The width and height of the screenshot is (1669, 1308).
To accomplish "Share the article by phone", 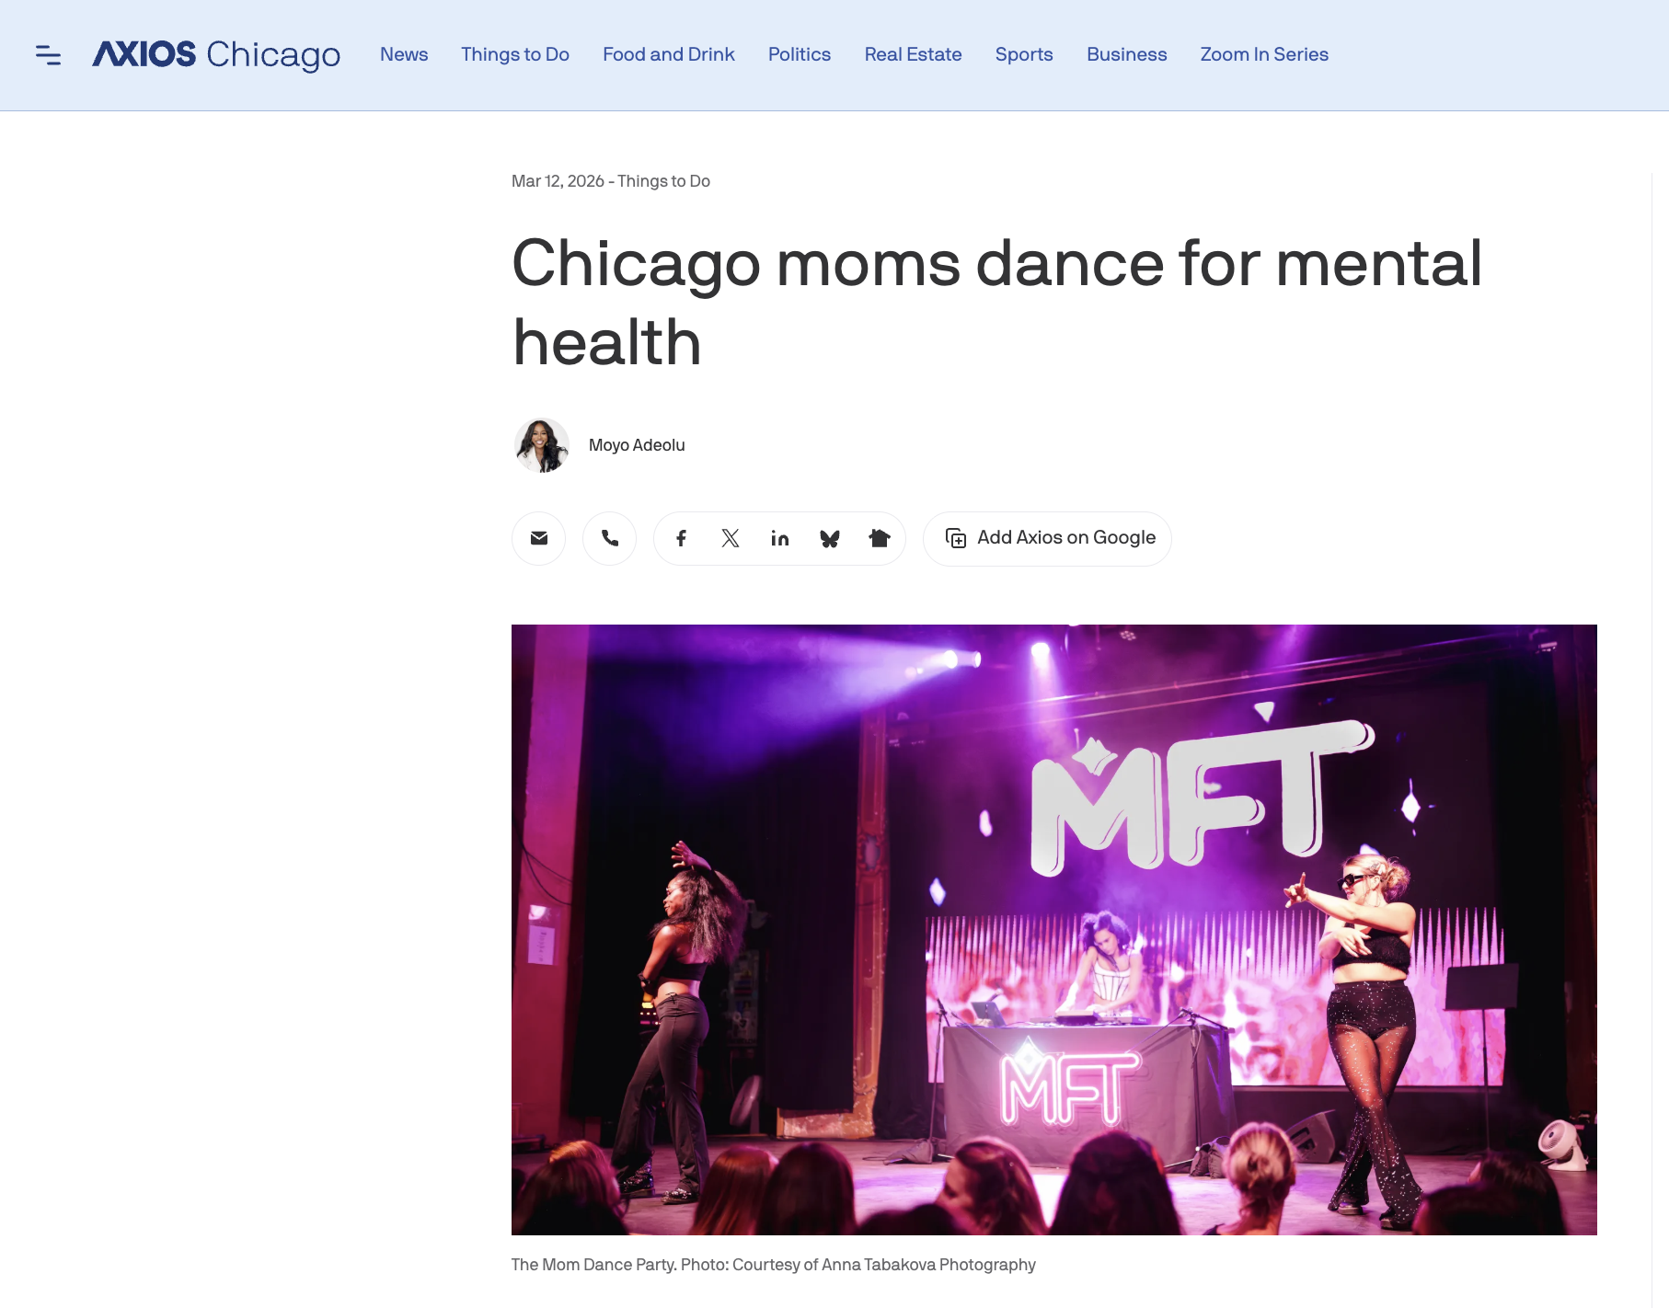I will click(609, 538).
